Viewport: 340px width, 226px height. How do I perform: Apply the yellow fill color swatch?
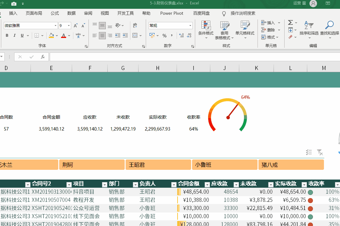[x=51, y=36]
